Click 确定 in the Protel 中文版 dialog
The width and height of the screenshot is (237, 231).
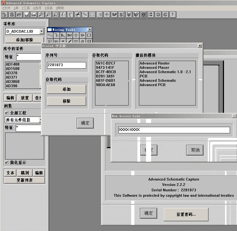pos(85,123)
